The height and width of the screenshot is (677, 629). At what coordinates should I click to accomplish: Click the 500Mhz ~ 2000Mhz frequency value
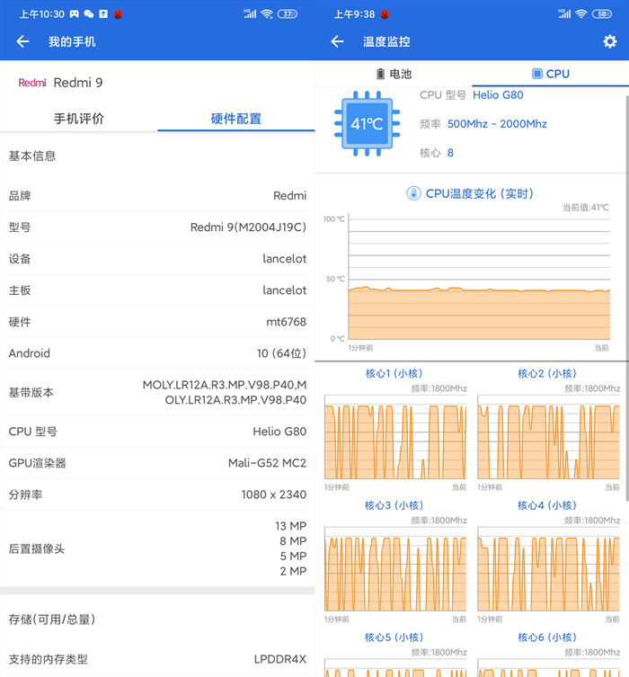tap(497, 124)
